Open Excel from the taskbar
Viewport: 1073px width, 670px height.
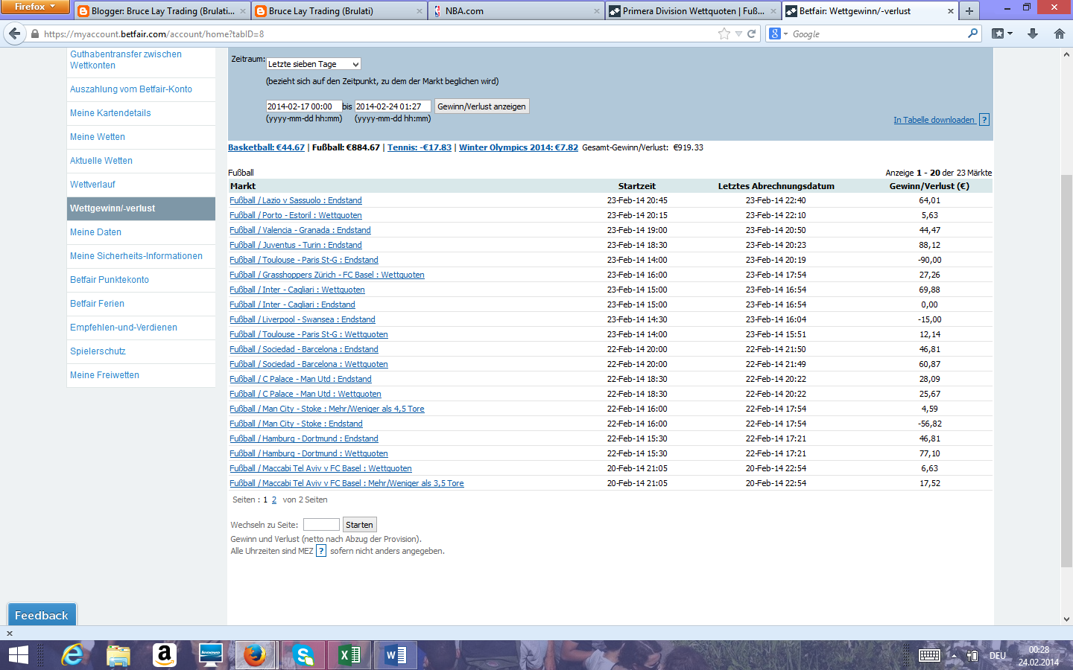tap(349, 655)
